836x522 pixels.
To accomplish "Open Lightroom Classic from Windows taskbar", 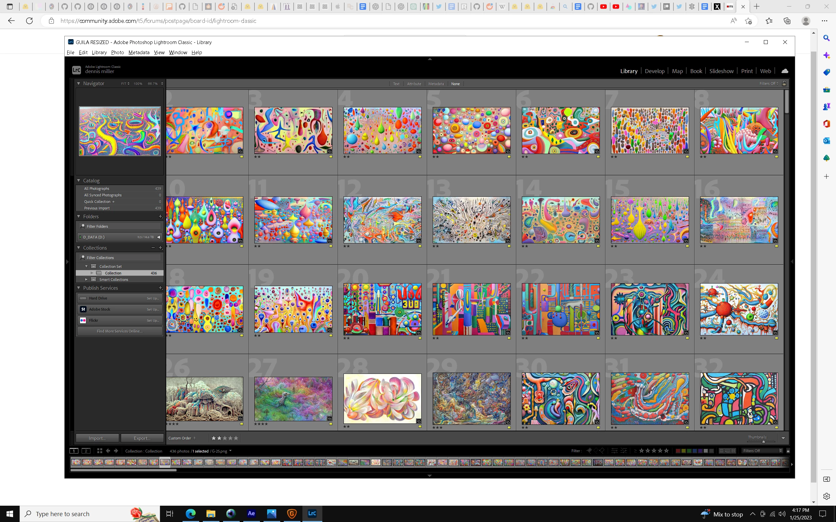I will pos(312,514).
